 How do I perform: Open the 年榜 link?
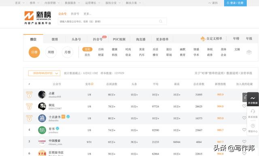(236, 38)
